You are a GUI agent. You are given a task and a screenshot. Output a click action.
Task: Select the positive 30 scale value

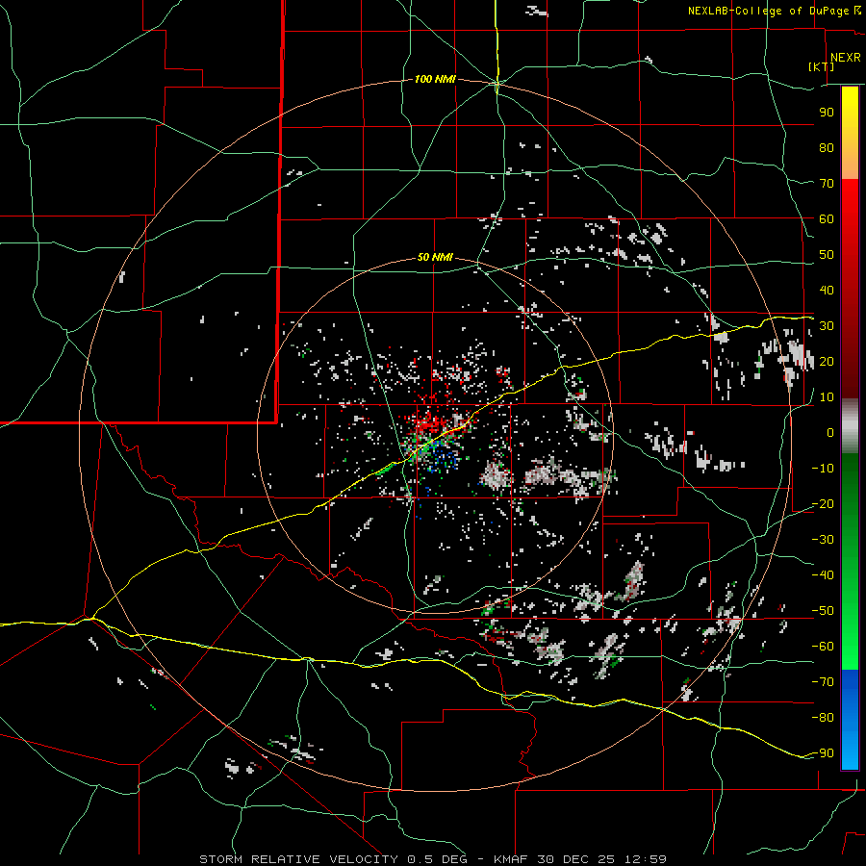click(827, 326)
